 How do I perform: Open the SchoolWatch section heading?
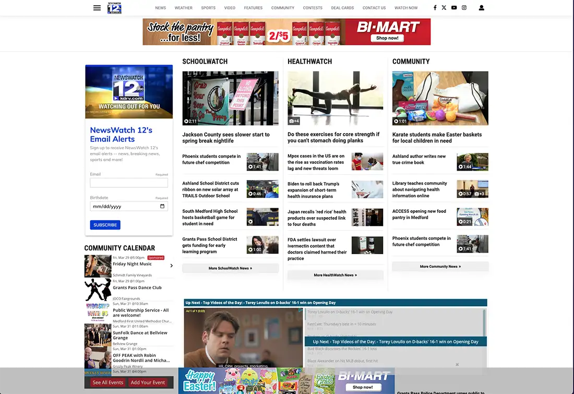point(205,62)
